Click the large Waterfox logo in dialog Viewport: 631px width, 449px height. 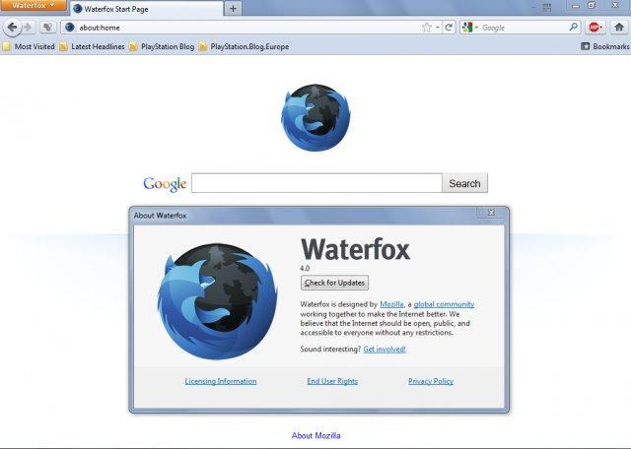217,301
